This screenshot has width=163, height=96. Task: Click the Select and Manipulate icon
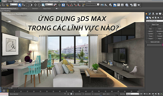click(x=59, y=5)
